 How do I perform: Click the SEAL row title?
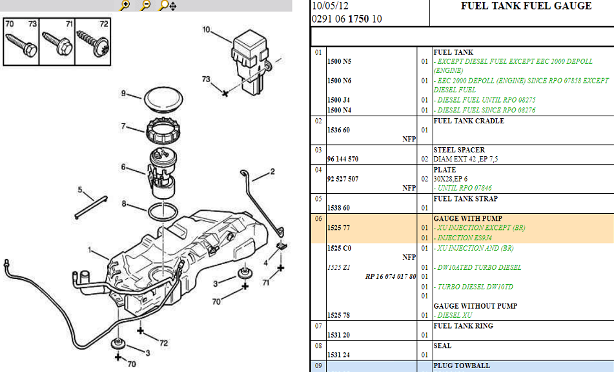[x=442, y=346]
